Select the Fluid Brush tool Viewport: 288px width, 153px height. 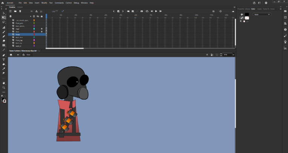coord(4,27)
